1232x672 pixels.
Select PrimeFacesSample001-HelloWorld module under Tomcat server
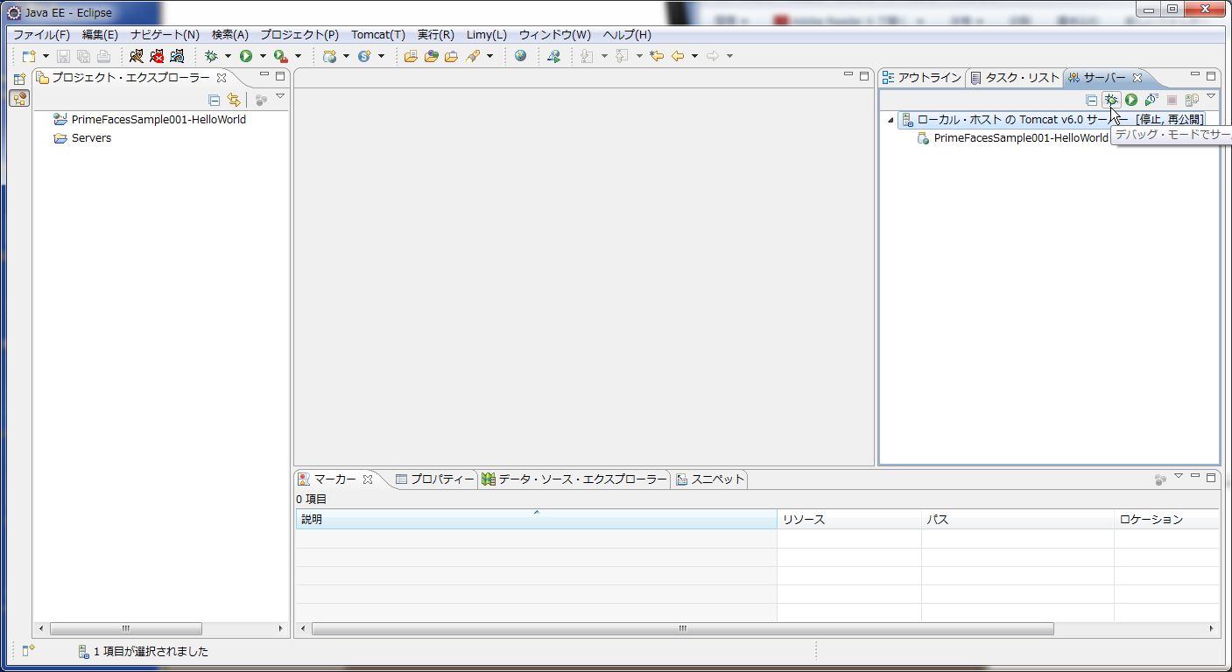(x=1012, y=138)
